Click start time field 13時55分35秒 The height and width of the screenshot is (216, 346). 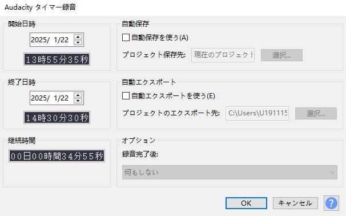point(57,59)
